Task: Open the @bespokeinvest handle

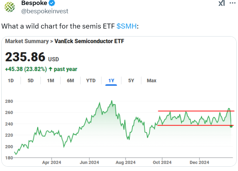Action: (x=45, y=11)
